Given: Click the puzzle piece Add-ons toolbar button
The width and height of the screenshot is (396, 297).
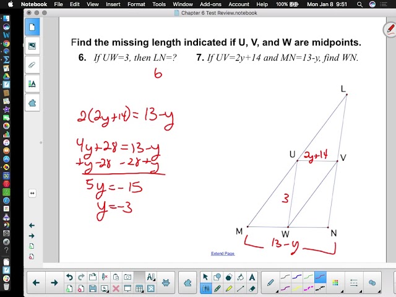Looking at the screenshot, I should click(x=187, y=283).
